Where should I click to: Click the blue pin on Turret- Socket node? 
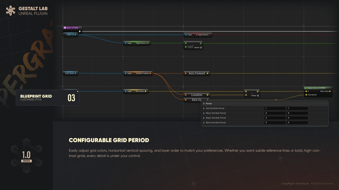click(x=75, y=73)
